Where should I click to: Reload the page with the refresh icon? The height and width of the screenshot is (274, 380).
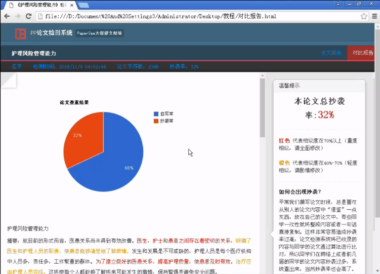(29, 16)
